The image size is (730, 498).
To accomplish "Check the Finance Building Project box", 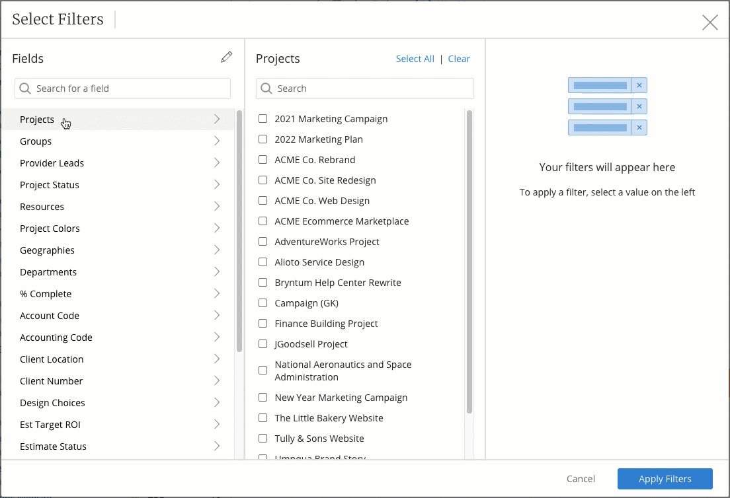I will [263, 323].
